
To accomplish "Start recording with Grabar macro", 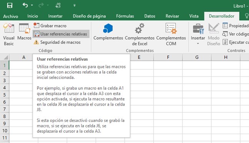I will point(50,26).
